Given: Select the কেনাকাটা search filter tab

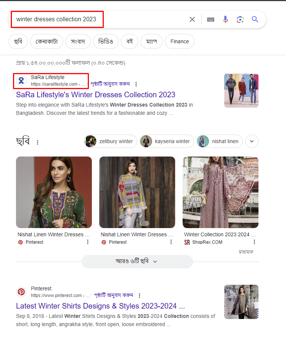Looking at the screenshot, I should [x=46, y=41].
